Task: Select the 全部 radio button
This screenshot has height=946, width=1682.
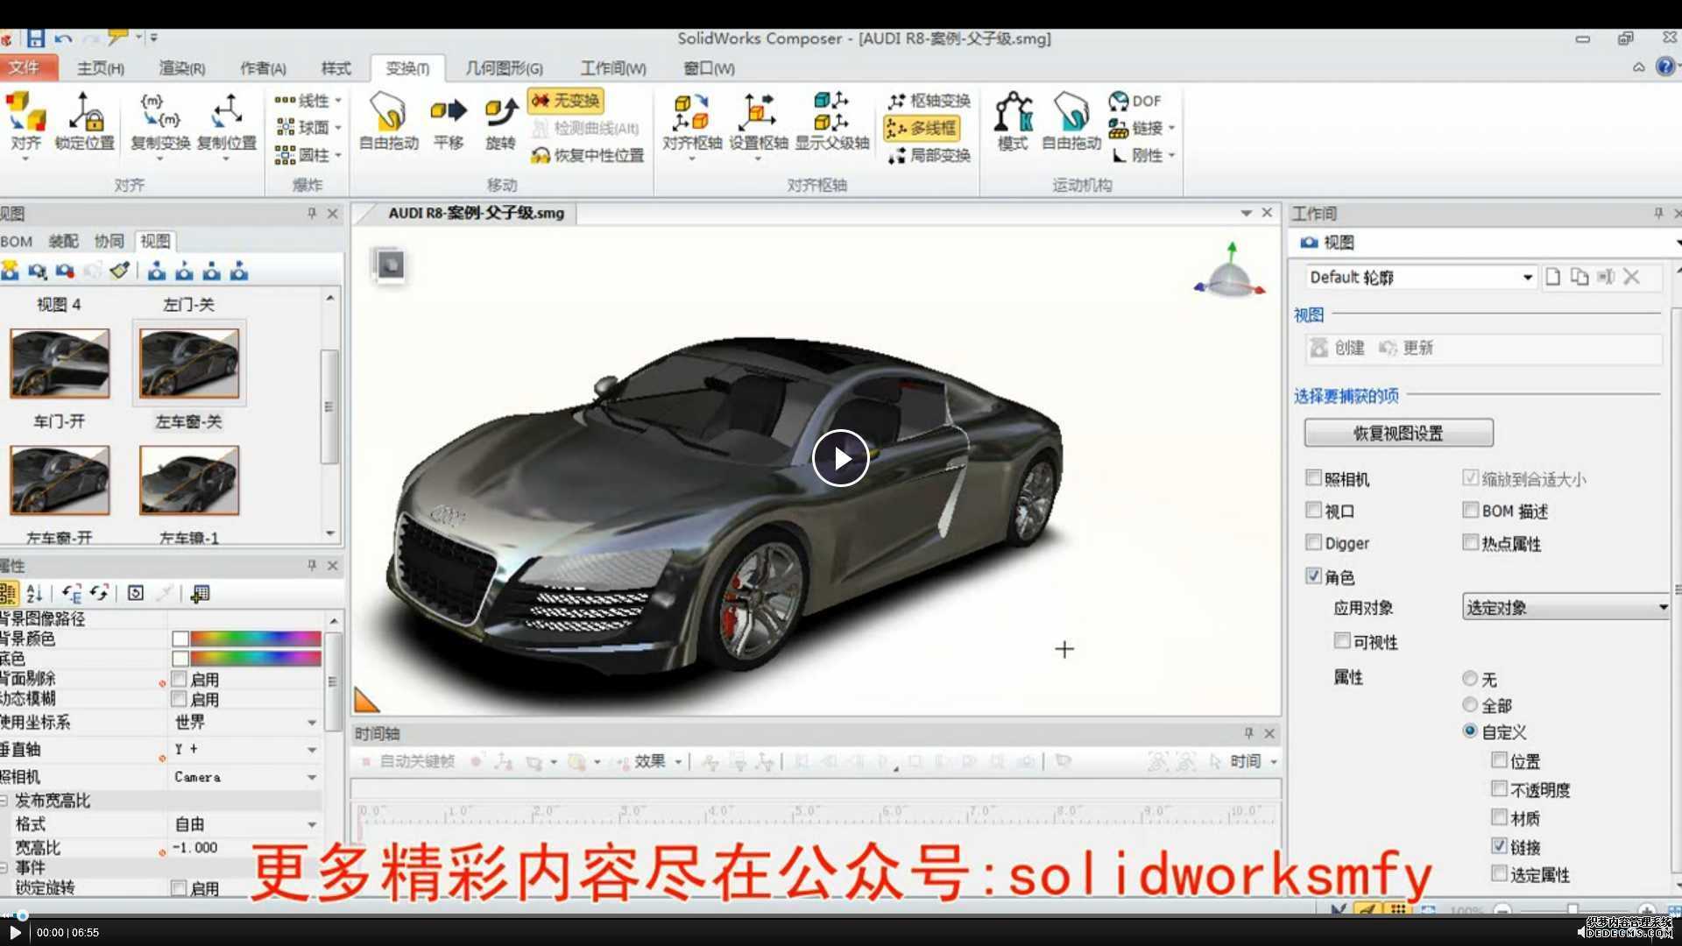Action: click(x=1470, y=704)
